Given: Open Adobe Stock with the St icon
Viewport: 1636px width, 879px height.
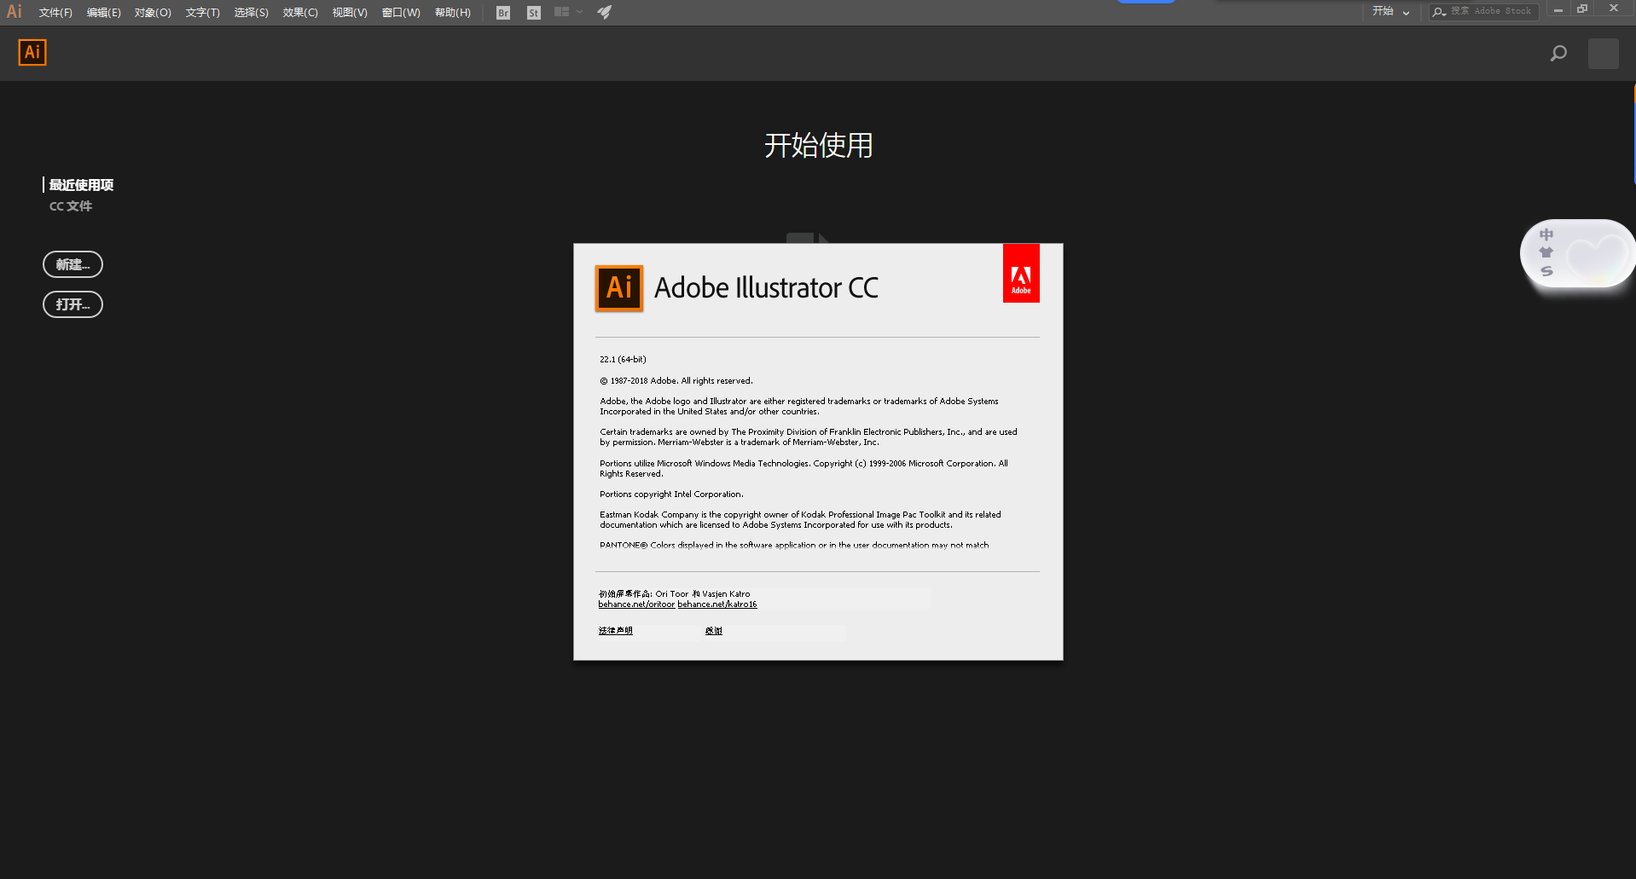Looking at the screenshot, I should pyautogui.click(x=533, y=12).
